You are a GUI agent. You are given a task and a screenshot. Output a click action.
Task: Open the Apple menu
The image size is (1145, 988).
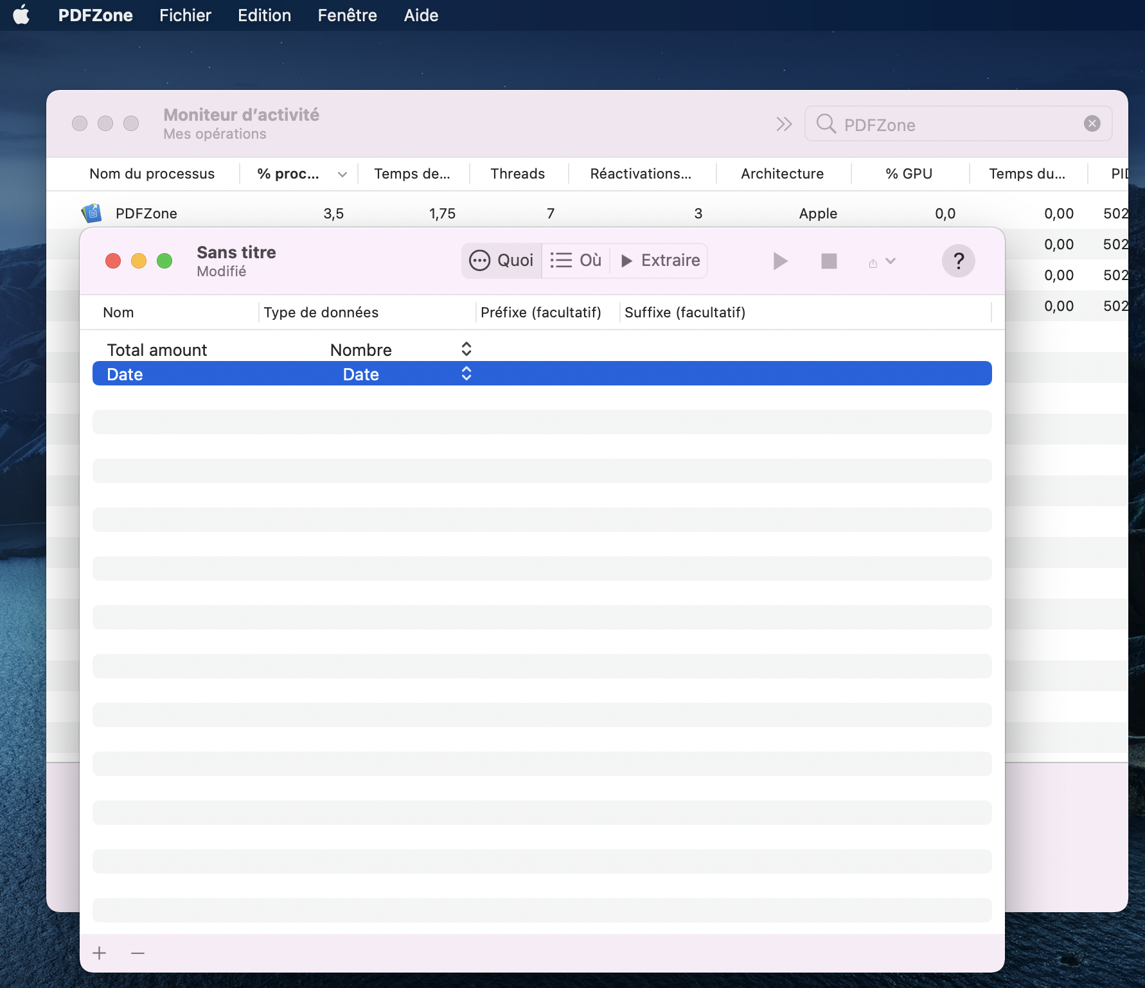point(21,15)
